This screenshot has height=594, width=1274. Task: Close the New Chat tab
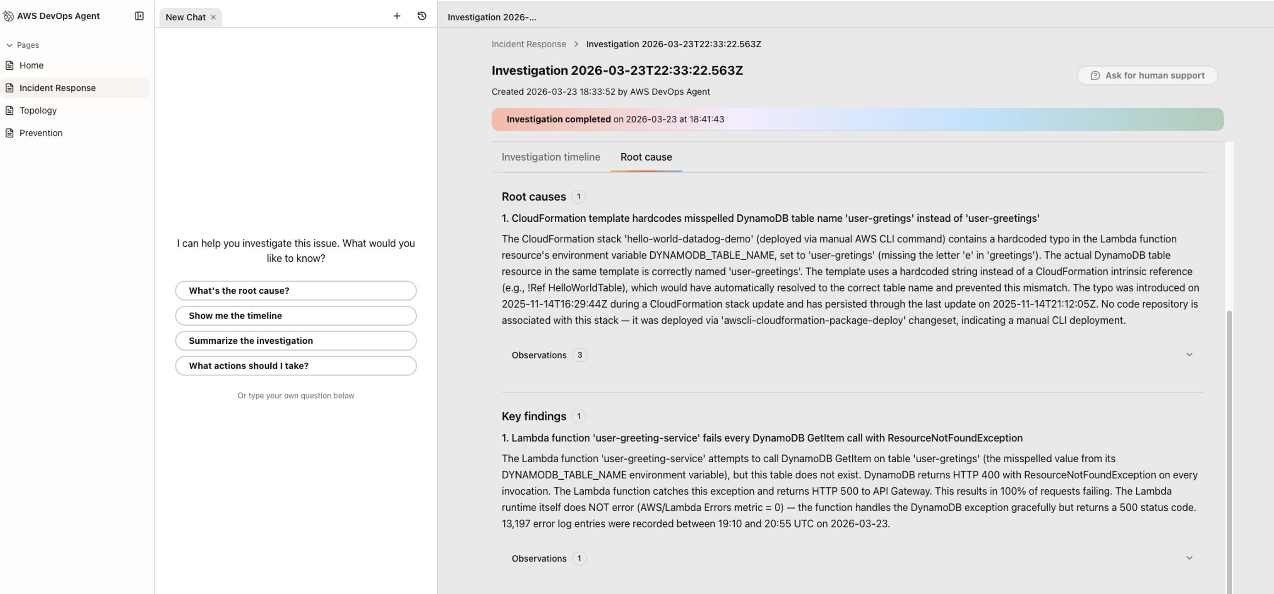213,17
